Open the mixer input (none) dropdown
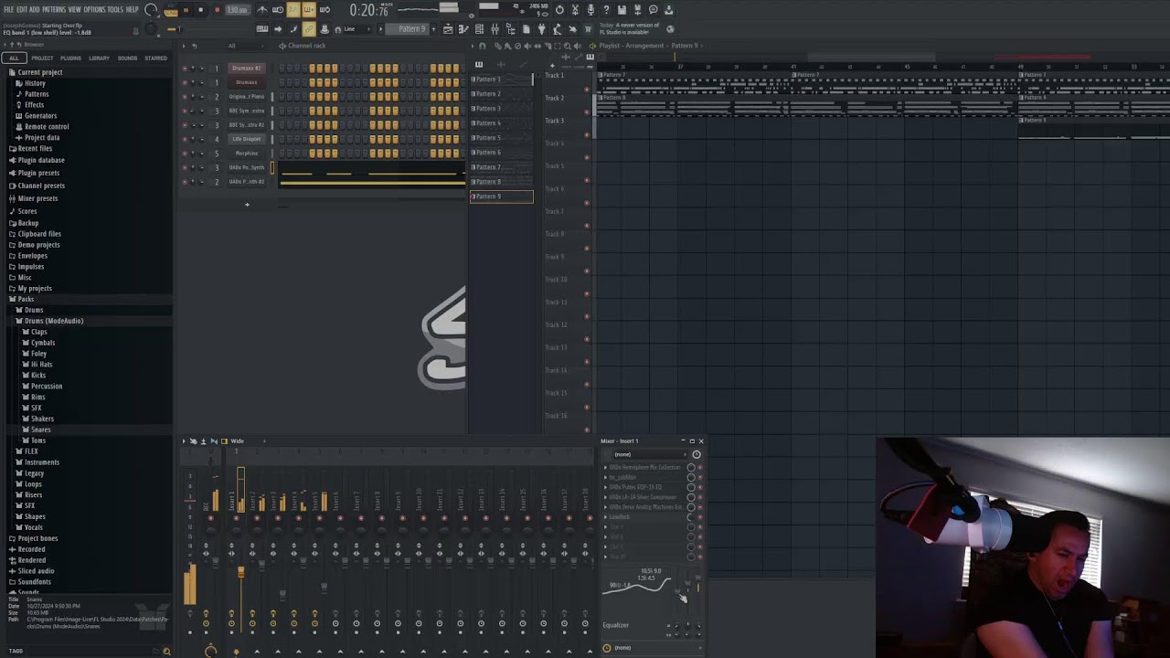The height and width of the screenshot is (658, 1170). [x=651, y=454]
